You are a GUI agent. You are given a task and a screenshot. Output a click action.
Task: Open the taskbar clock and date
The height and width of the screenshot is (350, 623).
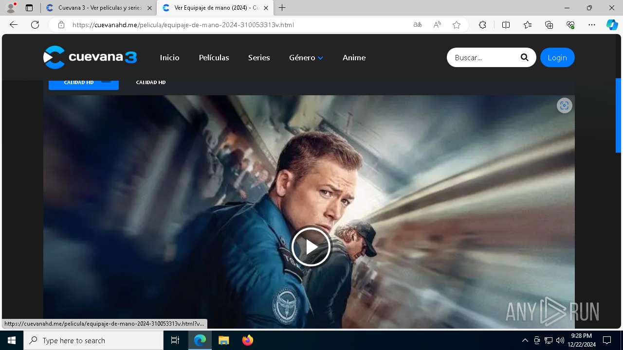click(582, 340)
